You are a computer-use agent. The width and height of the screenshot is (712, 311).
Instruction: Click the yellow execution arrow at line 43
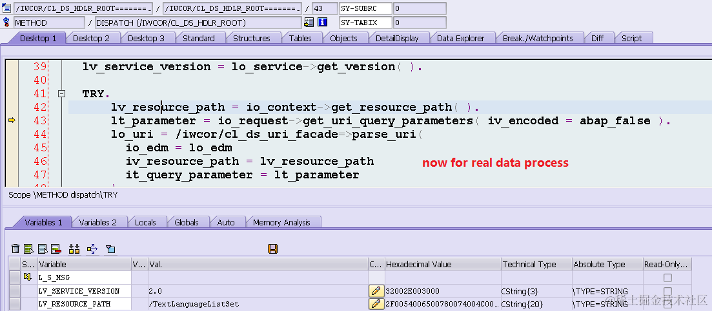coord(12,120)
